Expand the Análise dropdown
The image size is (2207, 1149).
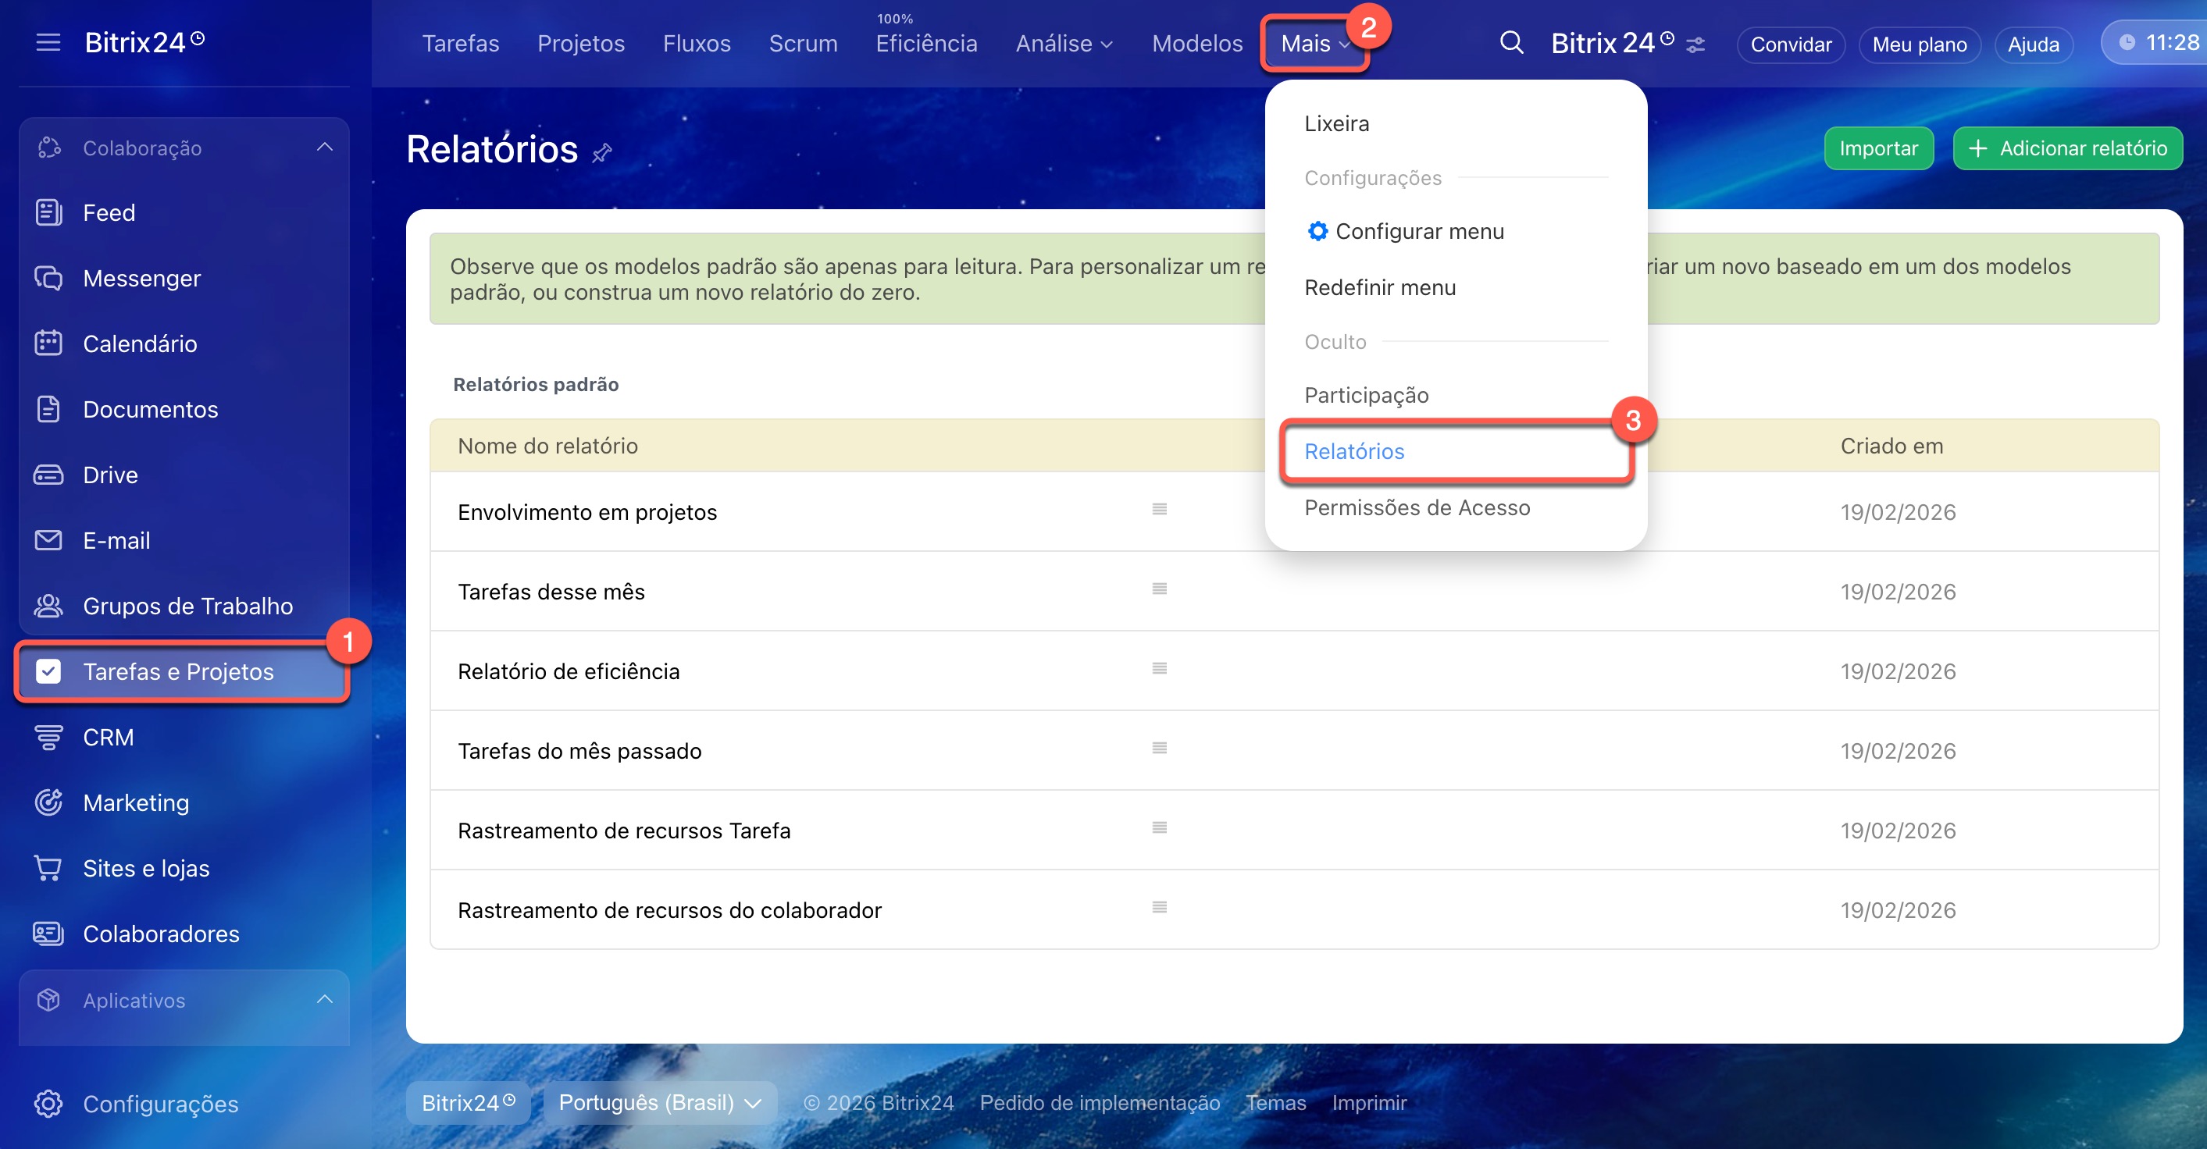1063,44
